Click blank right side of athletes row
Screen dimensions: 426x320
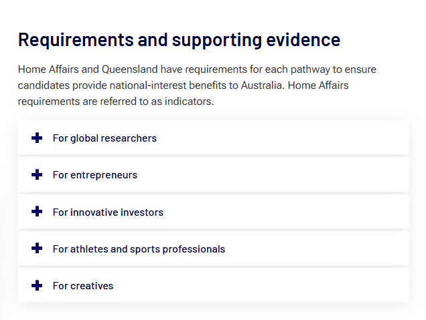coord(335,249)
